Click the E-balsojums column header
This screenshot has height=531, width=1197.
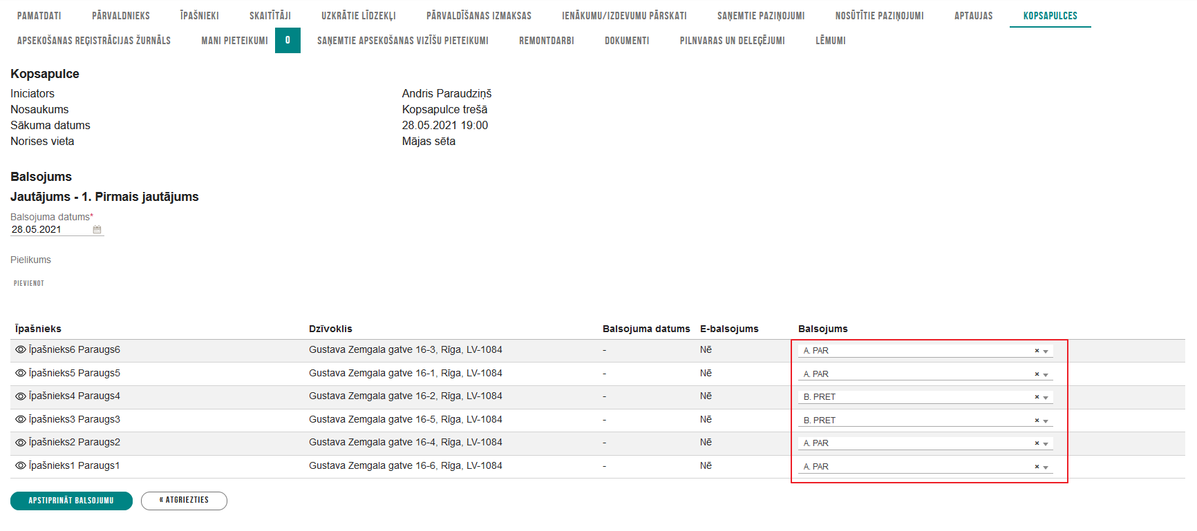click(729, 329)
